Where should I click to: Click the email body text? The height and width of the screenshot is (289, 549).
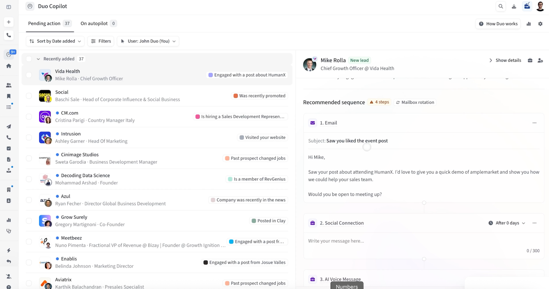click(x=424, y=176)
